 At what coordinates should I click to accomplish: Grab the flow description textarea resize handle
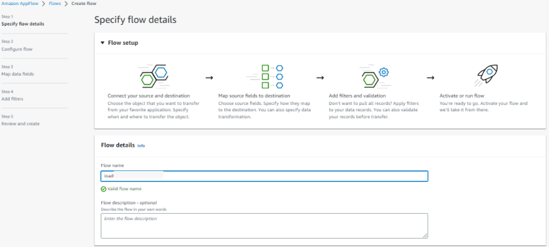(425, 236)
